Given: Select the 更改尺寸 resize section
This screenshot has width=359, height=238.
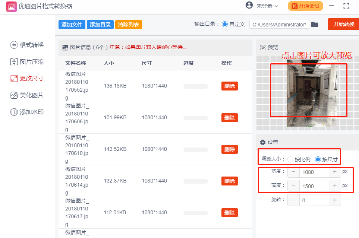Looking at the screenshot, I should (x=27, y=79).
